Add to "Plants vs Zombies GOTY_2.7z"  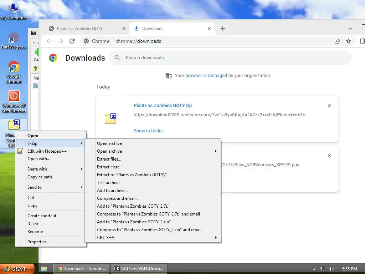(x=153, y=206)
